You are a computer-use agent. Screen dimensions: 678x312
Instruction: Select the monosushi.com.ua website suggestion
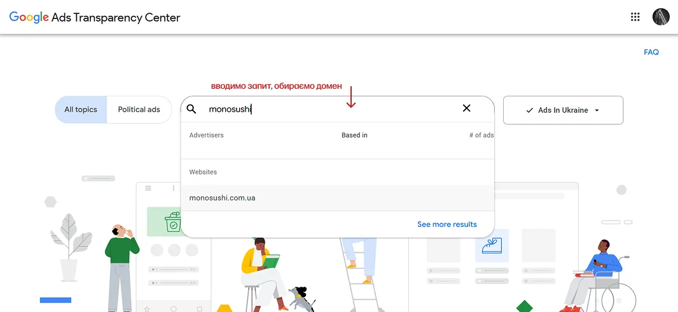[x=337, y=198]
